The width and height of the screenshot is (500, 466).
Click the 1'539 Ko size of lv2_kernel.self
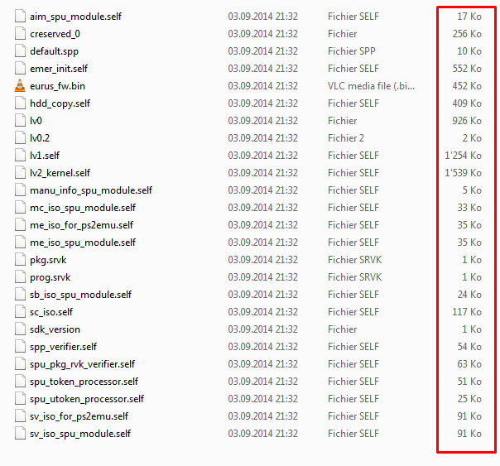tap(463, 173)
